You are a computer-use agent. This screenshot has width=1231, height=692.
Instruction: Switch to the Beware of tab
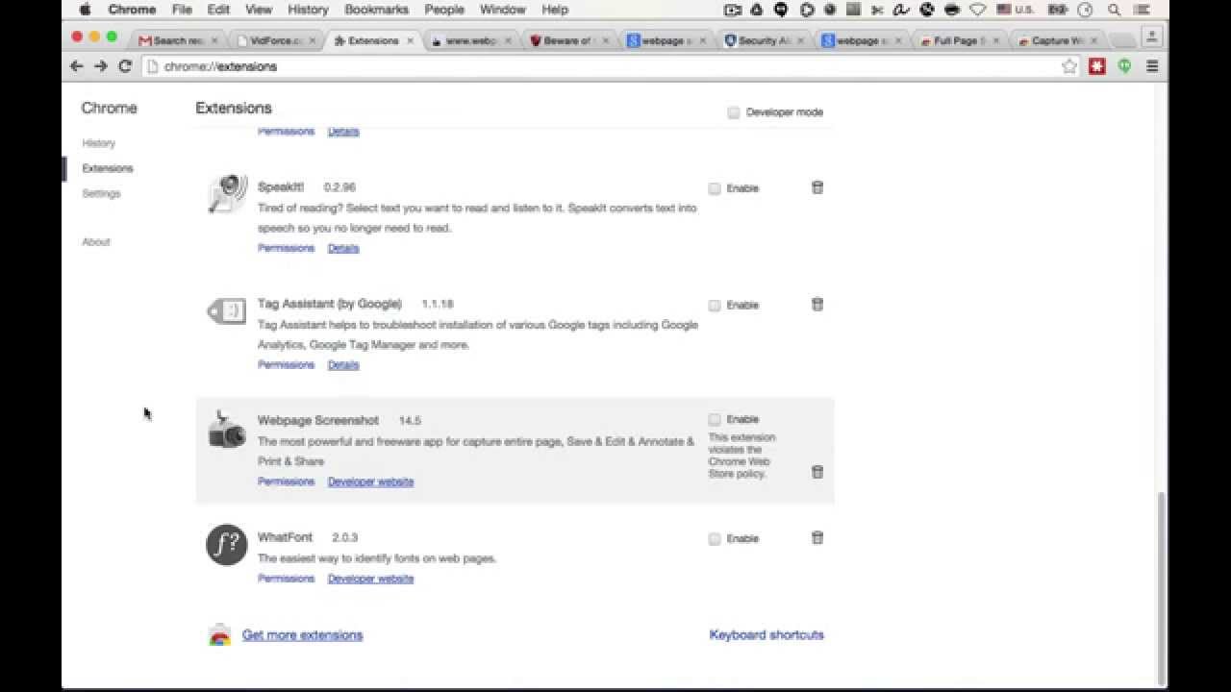pyautogui.click(x=568, y=41)
